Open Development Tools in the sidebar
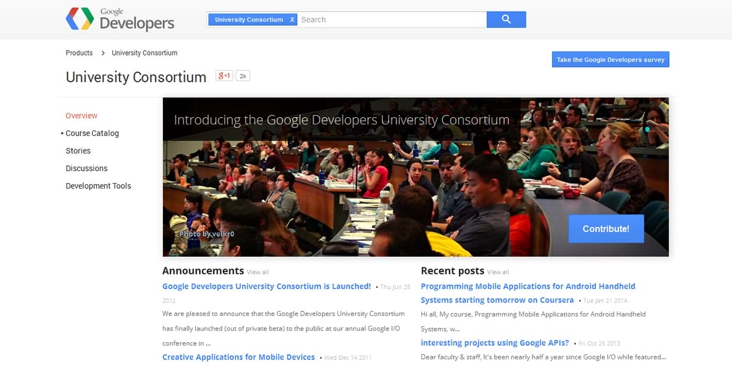Image resolution: width=732 pixels, height=366 pixels. (98, 186)
